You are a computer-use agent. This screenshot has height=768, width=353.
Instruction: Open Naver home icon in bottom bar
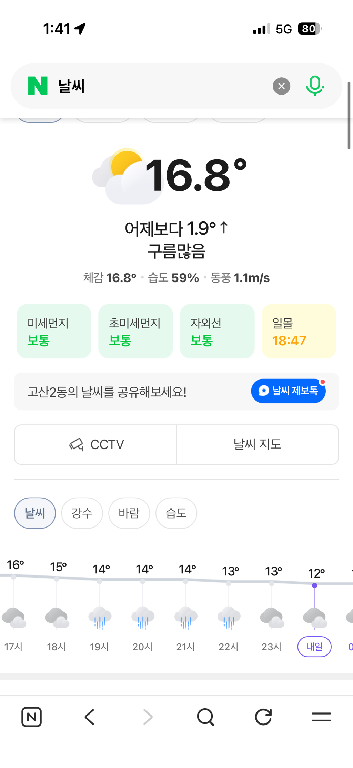(x=31, y=717)
